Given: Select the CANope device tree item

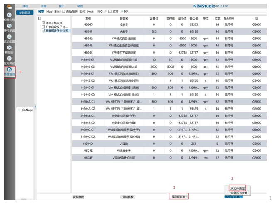Looking at the screenshot, I should click(27, 110).
